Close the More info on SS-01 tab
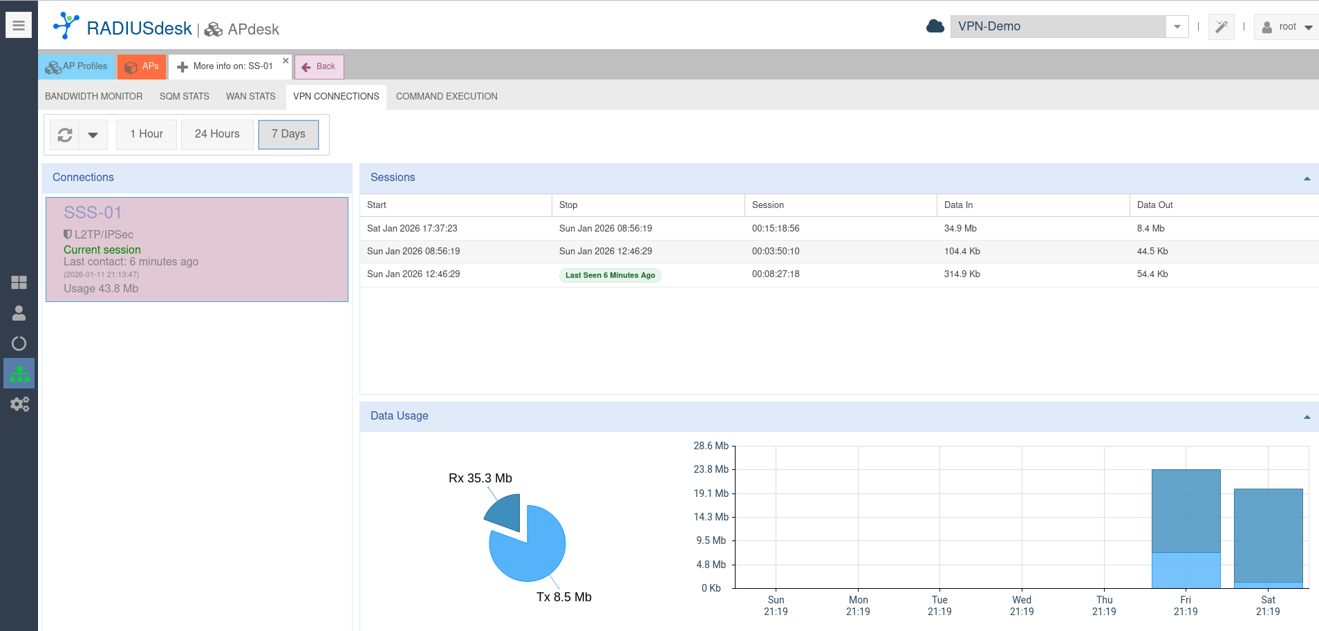The width and height of the screenshot is (1319, 631). tap(286, 61)
